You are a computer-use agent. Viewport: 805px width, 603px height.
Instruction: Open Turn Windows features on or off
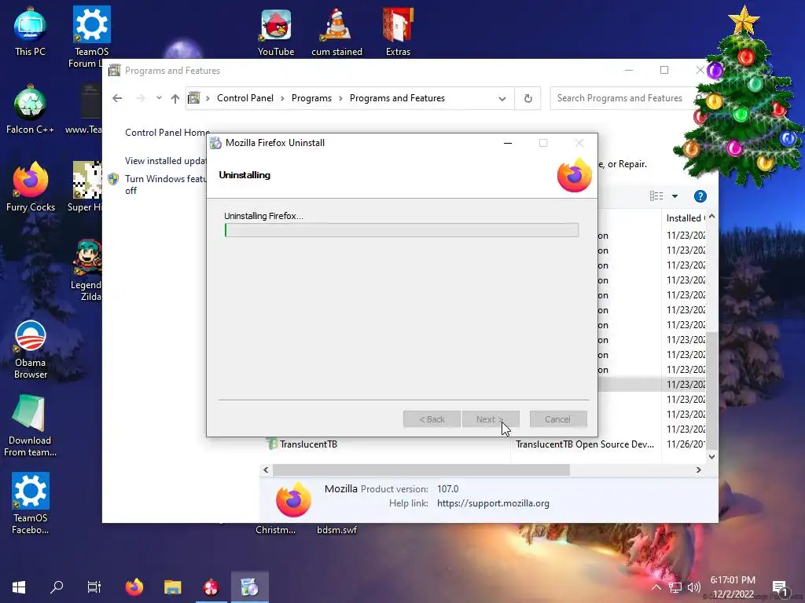pos(165,185)
